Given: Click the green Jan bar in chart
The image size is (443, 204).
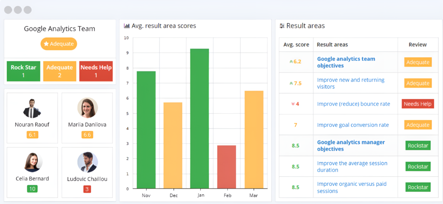Looking at the screenshot, I should click(199, 119).
